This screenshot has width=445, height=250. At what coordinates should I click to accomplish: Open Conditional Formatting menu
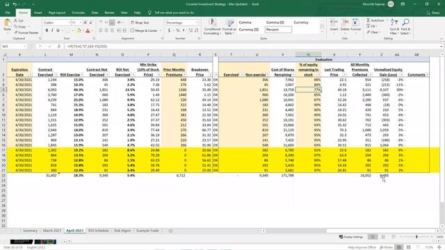click(x=212, y=27)
